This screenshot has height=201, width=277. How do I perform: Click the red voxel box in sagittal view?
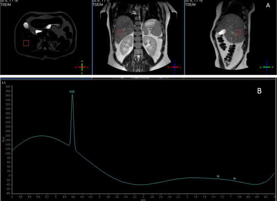(x=238, y=32)
